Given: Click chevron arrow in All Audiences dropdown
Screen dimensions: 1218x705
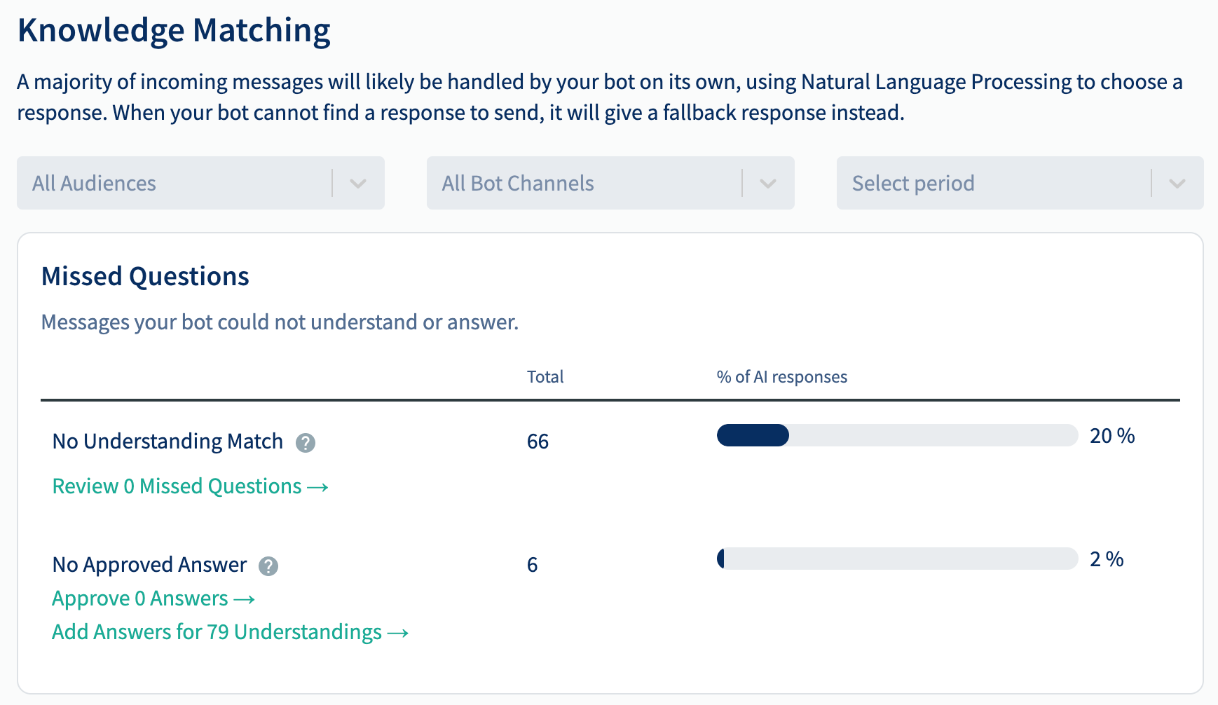Looking at the screenshot, I should (358, 184).
